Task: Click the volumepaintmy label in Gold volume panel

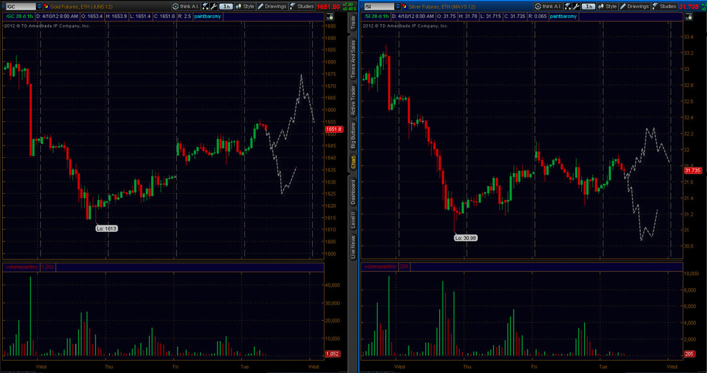Action: coord(21,267)
